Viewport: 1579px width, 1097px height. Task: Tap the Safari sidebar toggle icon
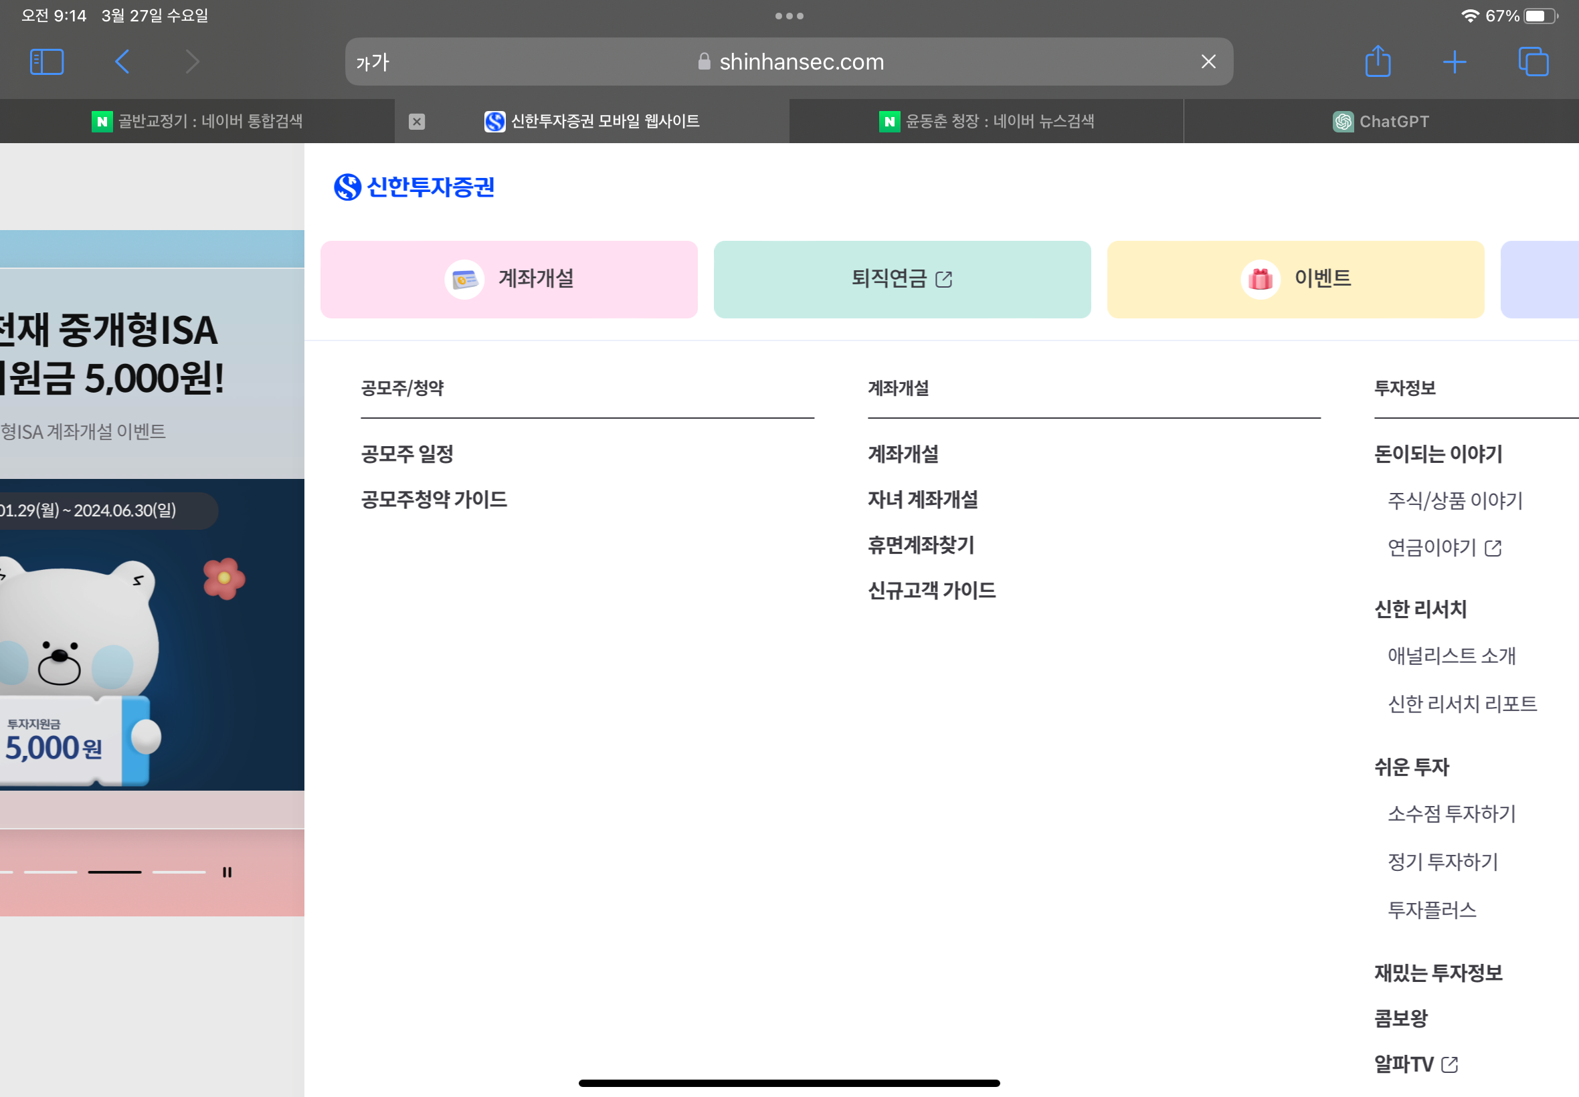tap(47, 62)
